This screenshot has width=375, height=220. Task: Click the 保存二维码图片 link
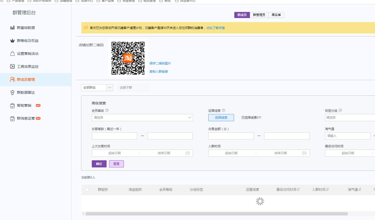click(160, 64)
